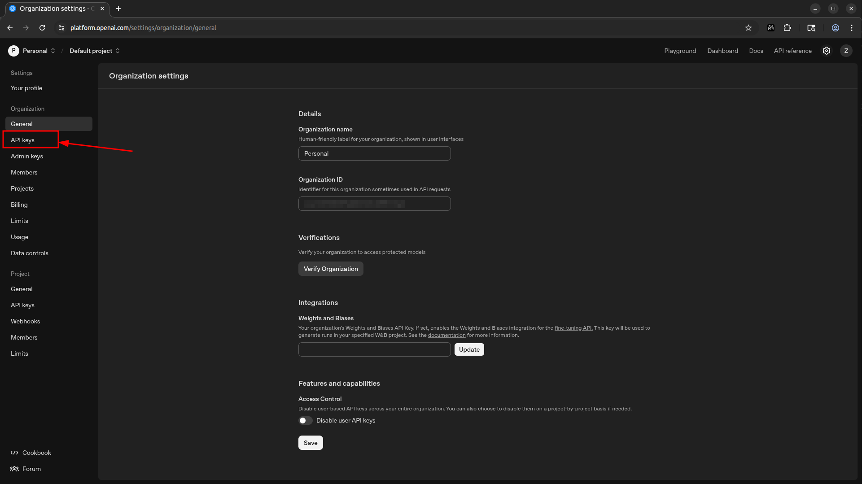Open Cookbook link with code icon
The height and width of the screenshot is (484, 862).
click(x=31, y=453)
